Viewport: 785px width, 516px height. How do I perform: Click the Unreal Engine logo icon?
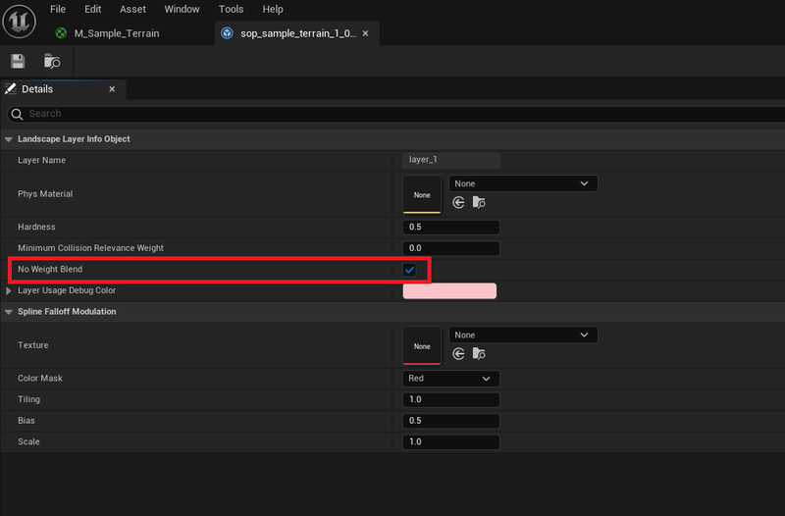[x=20, y=20]
